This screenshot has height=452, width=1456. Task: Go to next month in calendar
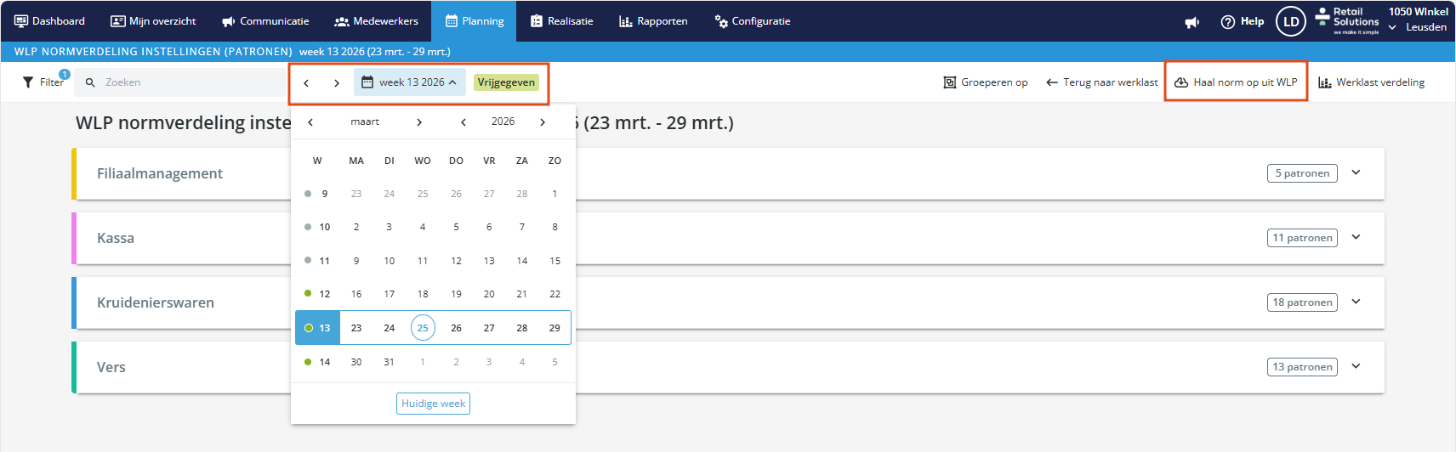tap(419, 122)
